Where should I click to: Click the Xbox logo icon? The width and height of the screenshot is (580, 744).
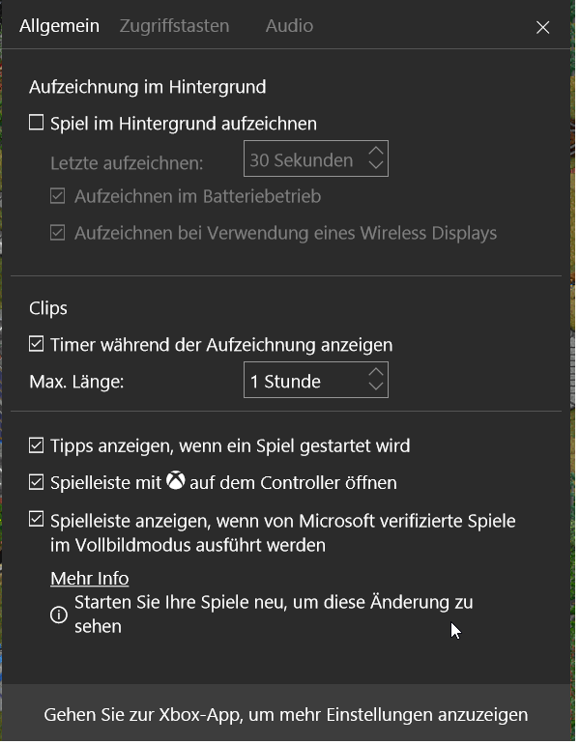coord(175,481)
